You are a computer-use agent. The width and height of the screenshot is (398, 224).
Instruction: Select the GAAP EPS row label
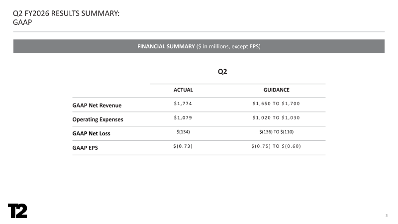[85, 147]
